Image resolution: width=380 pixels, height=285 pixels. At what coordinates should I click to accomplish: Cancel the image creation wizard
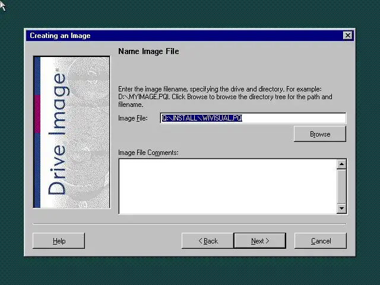coord(321,240)
